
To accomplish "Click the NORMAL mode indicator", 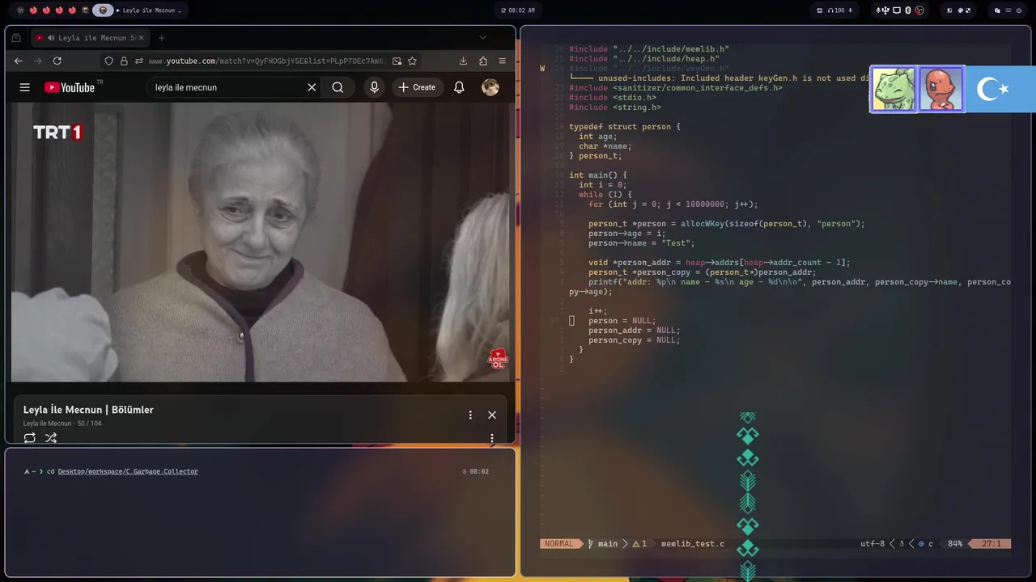I will [x=558, y=544].
